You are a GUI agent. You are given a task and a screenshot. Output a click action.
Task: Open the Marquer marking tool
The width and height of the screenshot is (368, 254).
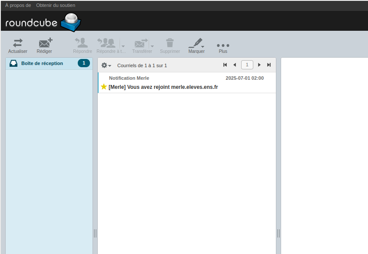(196, 43)
